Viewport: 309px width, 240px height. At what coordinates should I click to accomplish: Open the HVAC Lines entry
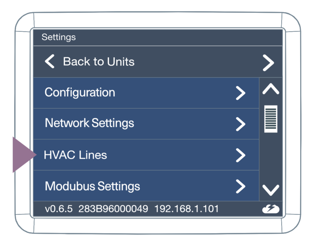click(75, 155)
